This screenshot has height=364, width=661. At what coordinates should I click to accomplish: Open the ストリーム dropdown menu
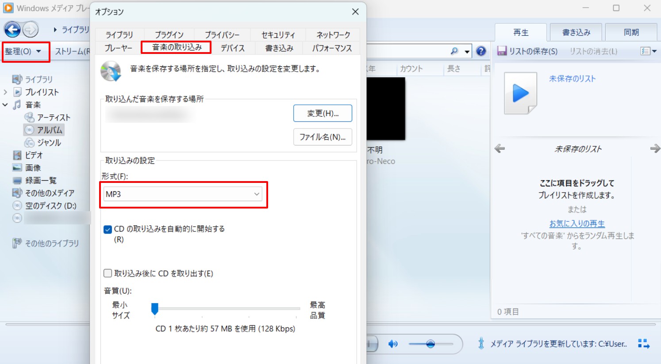point(72,51)
